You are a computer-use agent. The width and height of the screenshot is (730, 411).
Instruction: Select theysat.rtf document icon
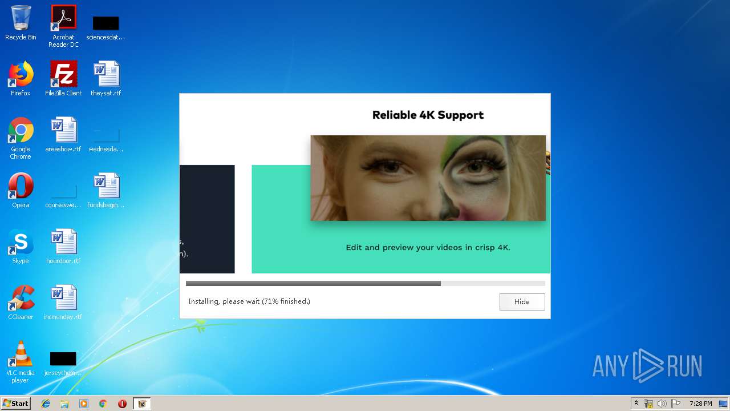[106, 79]
